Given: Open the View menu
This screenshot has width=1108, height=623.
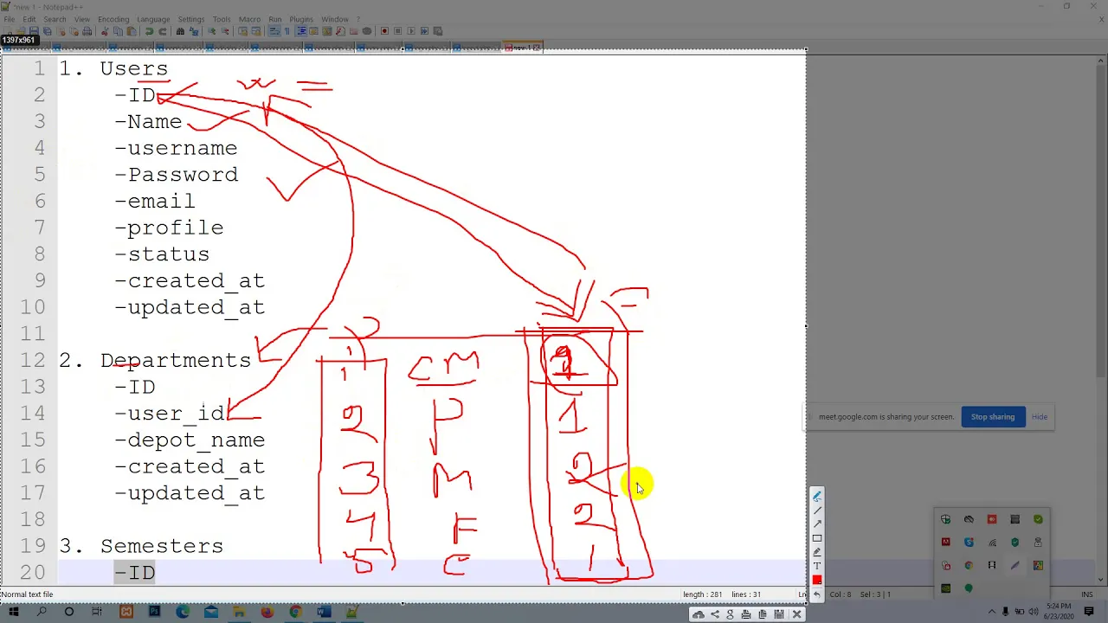Looking at the screenshot, I should (82, 19).
